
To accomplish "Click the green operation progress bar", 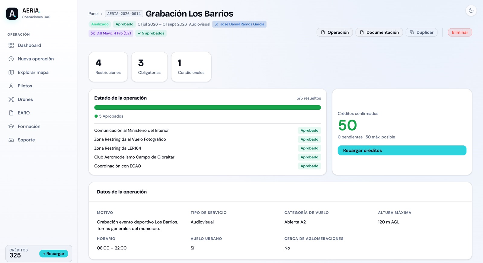I will [x=207, y=108].
